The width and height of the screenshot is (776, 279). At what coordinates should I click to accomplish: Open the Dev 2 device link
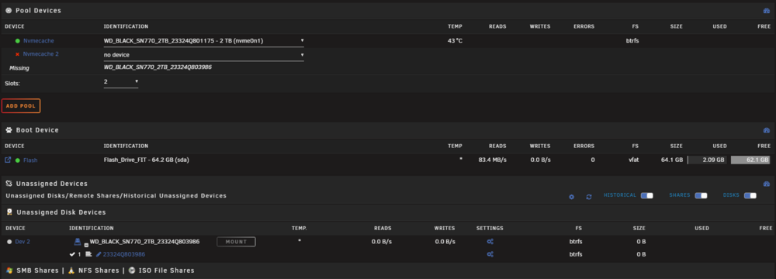click(23, 242)
